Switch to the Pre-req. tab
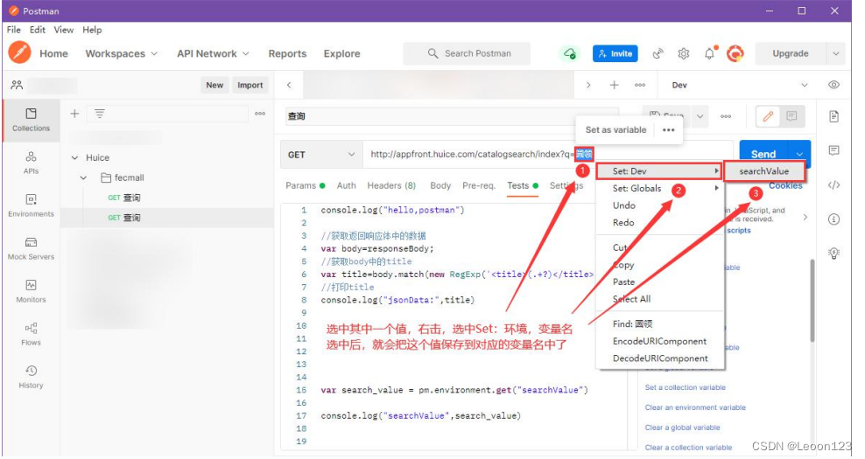The image size is (865, 459). [x=479, y=185]
